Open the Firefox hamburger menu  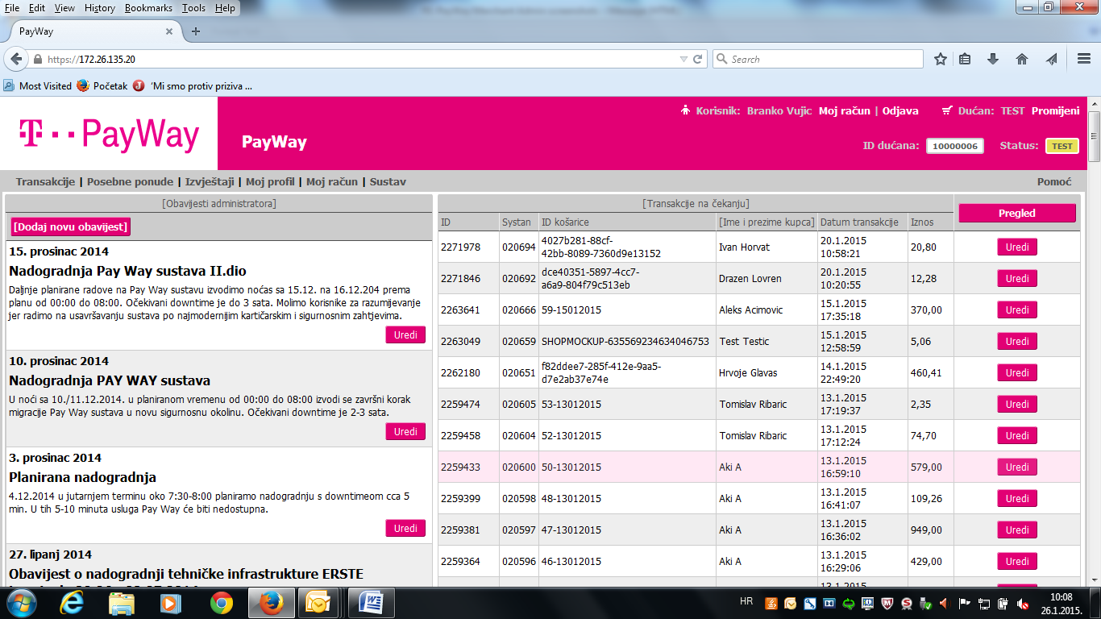point(1084,59)
